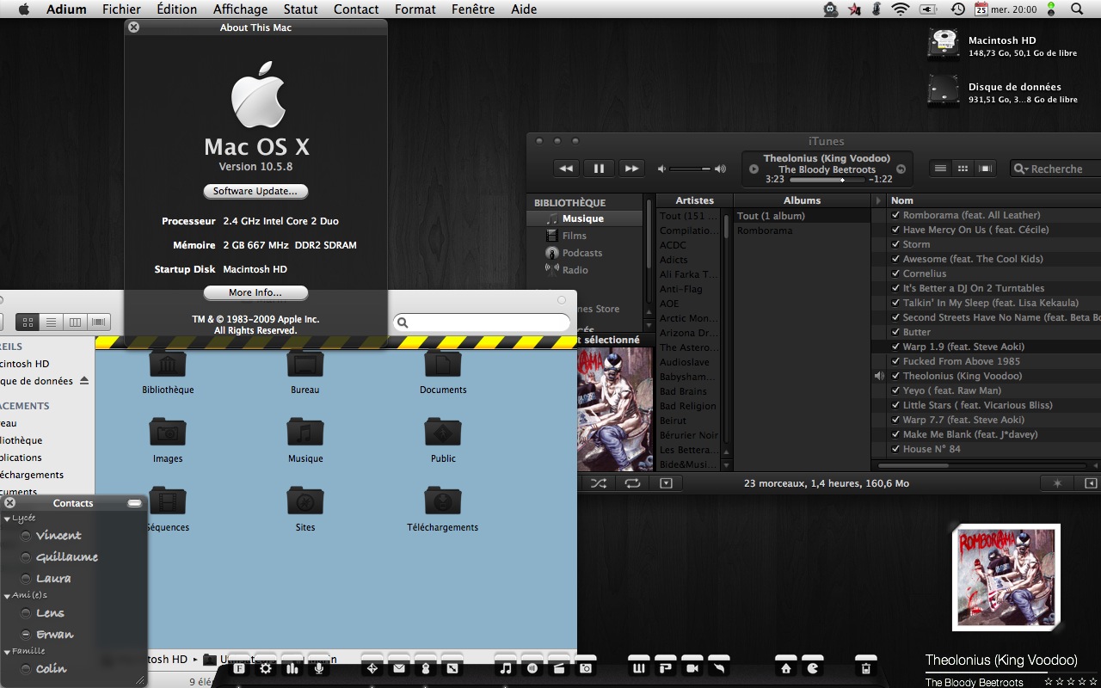Switch iTunes to list view
Image resolution: width=1101 pixels, height=688 pixels.
pyautogui.click(x=941, y=169)
